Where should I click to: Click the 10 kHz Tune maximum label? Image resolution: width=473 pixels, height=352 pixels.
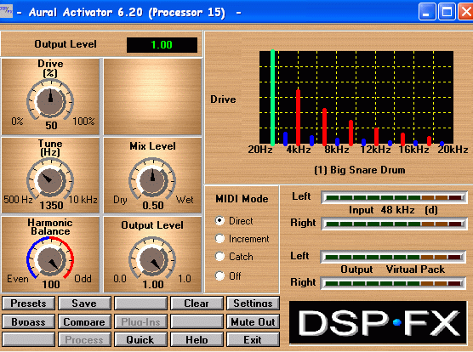(x=83, y=200)
